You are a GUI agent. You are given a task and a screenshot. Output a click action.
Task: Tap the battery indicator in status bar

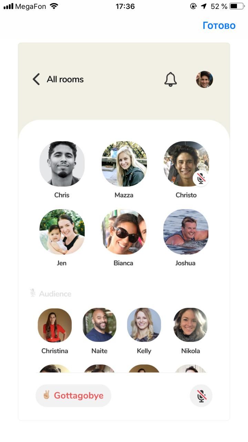236,6
